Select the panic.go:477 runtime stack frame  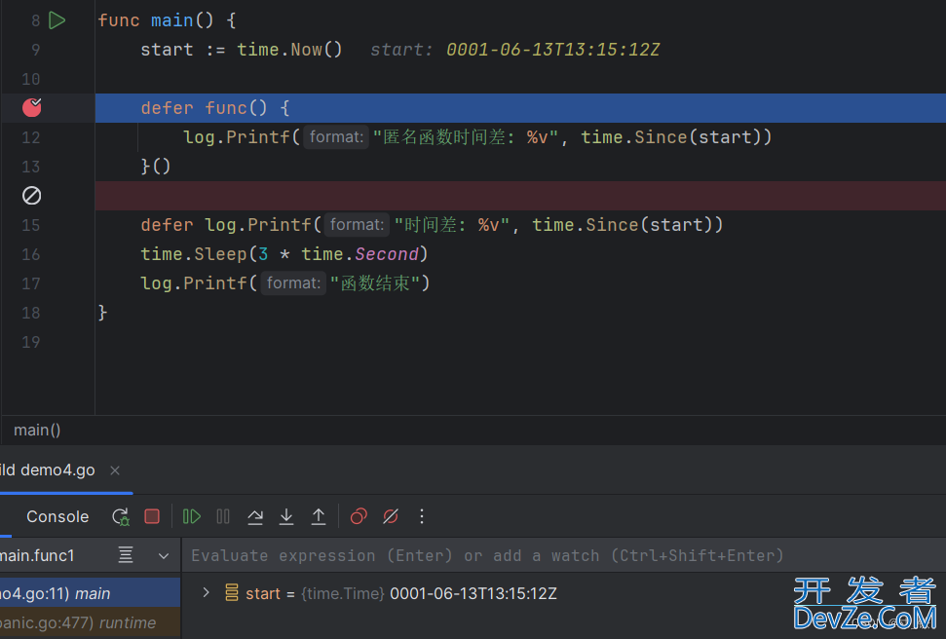click(90, 622)
